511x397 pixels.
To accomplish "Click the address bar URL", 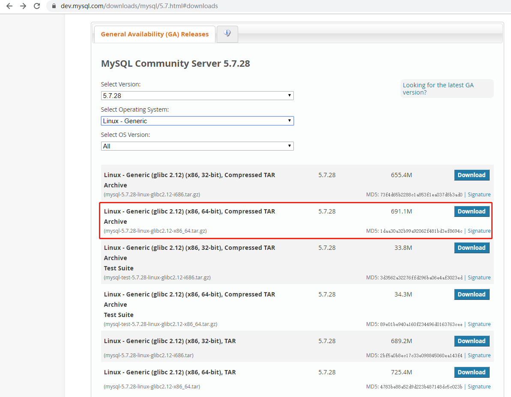I will point(139,6).
